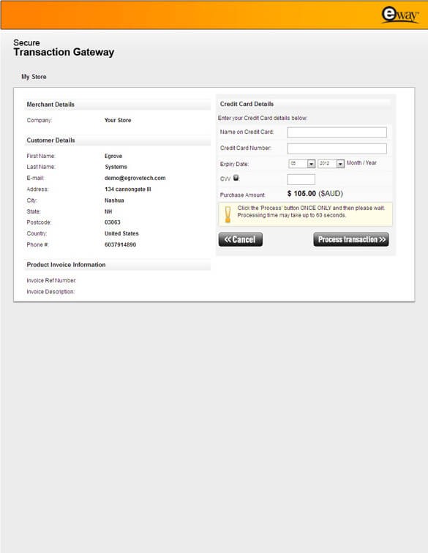Image resolution: width=428 pixels, height=553 pixels.
Task: Click the Transaction Gateway title
Action: point(64,52)
